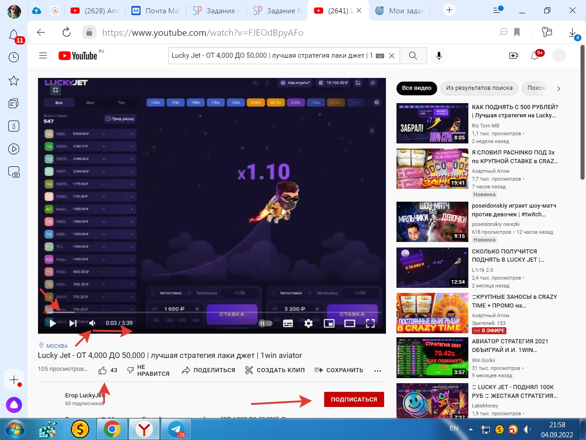Share the video via ПОДЕЛИТЬСЯ

[x=208, y=370]
